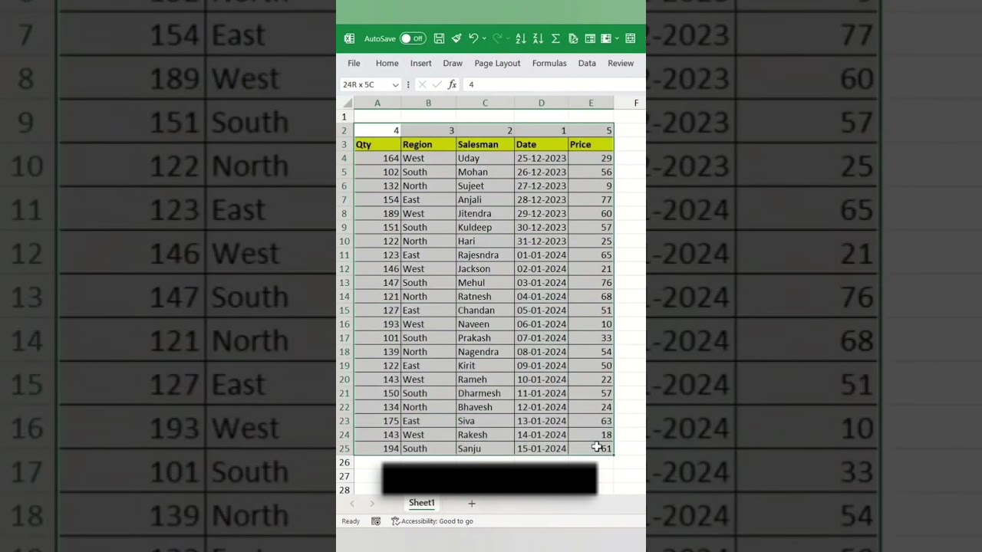Screen dimensions: 982x552
Task: Click the Excel app logo icon
Action: coord(349,38)
